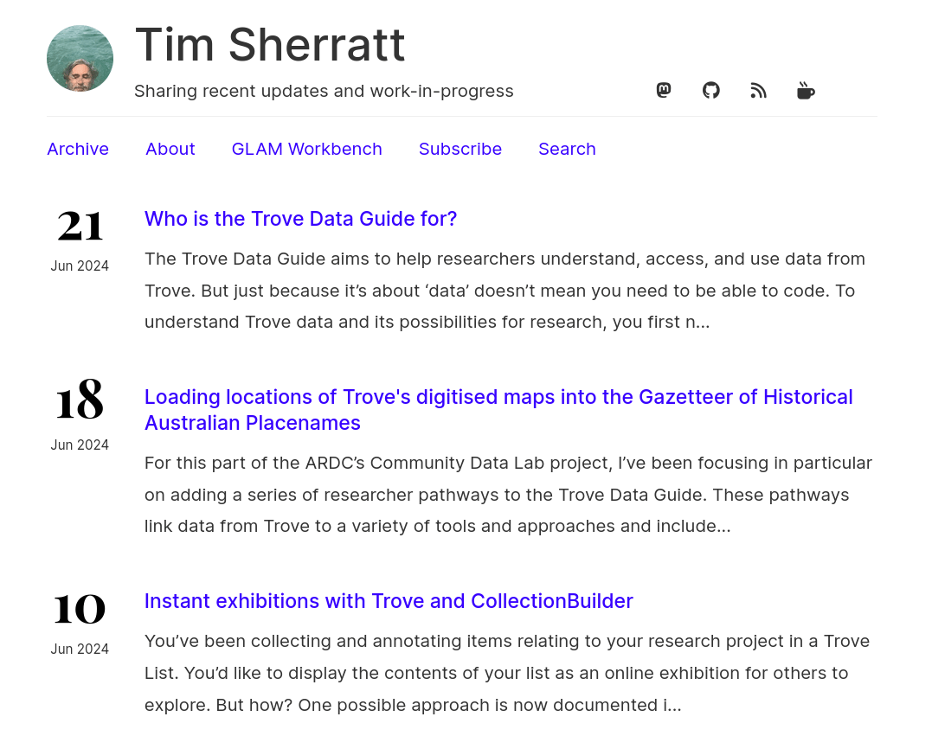
Task: Open 'Who is the Trove Data Guide for?' post
Action: tap(301, 219)
